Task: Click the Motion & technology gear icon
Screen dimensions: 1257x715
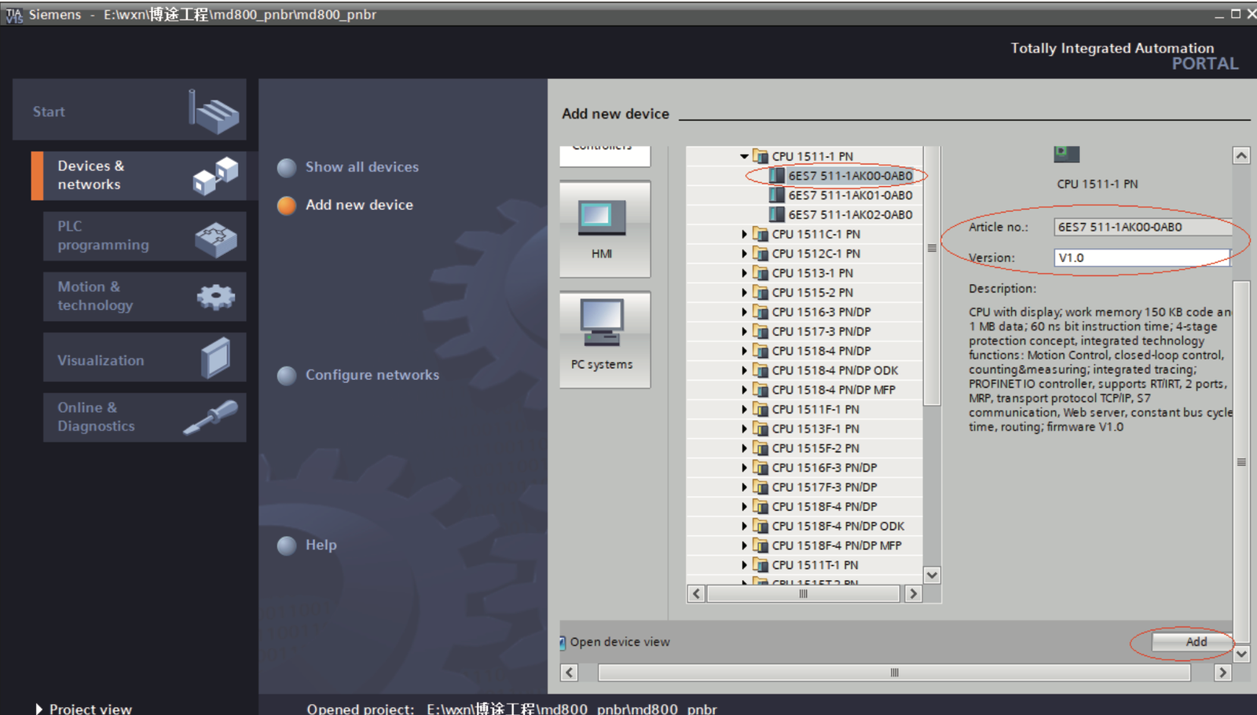Action: pos(215,297)
